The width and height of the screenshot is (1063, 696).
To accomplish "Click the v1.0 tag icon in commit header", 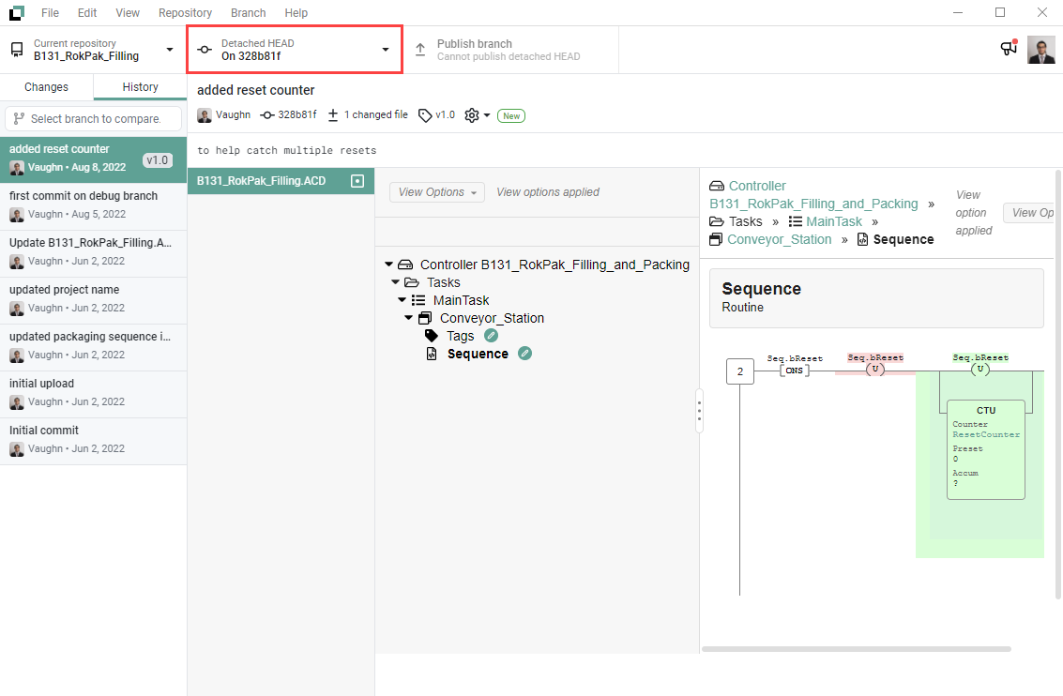I will (426, 115).
